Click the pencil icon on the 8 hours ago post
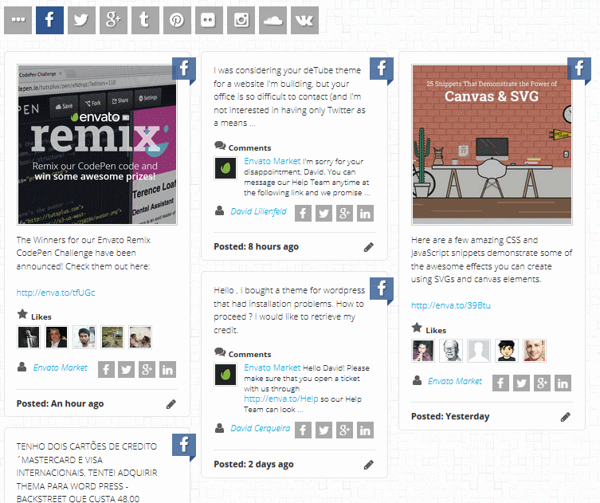The image size is (600, 503). point(368,247)
